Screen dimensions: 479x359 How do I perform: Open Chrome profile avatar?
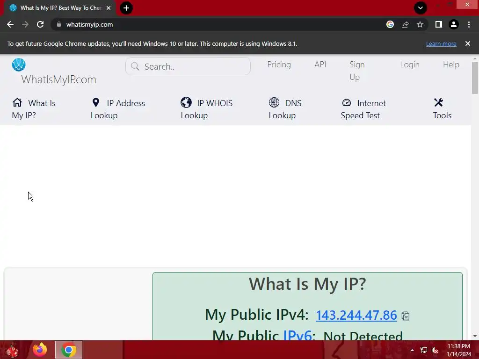coord(454,24)
